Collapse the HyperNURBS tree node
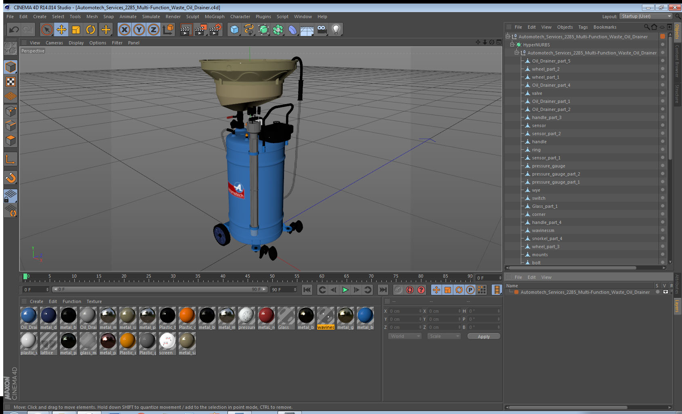The image size is (682, 414). click(512, 45)
